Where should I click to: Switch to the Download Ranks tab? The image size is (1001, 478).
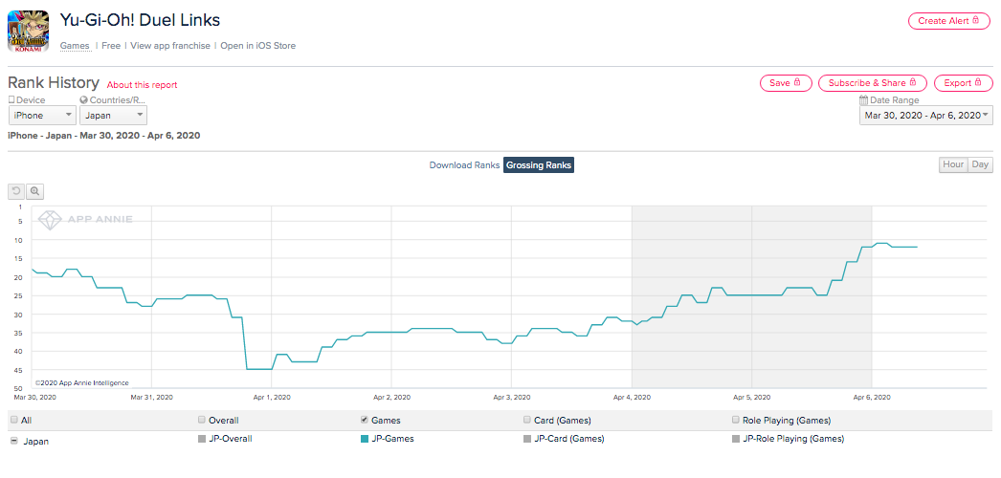click(464, 165)
